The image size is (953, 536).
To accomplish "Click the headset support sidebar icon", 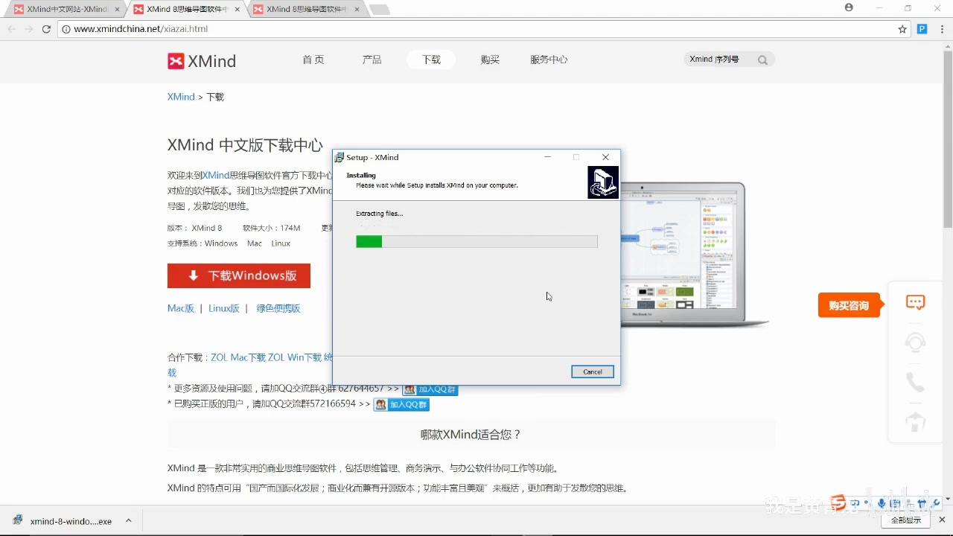I will click(915, 342).
